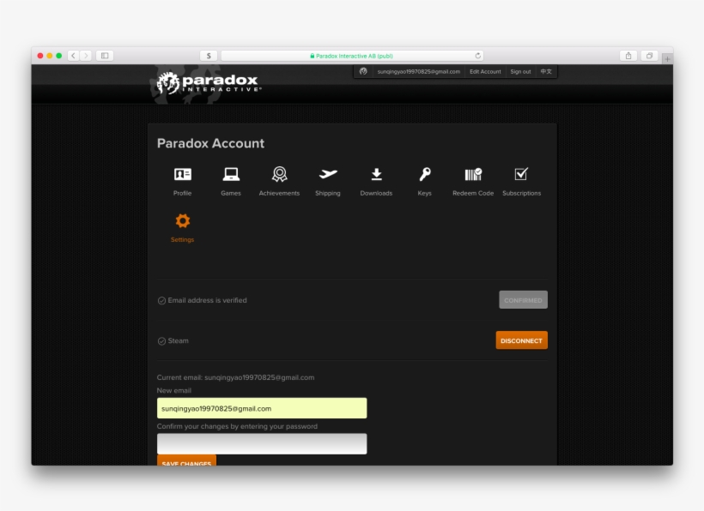This screenshot has height=511, width=704.
Task: Click the Paradox Interactive logo
Action: pos(207,83)
